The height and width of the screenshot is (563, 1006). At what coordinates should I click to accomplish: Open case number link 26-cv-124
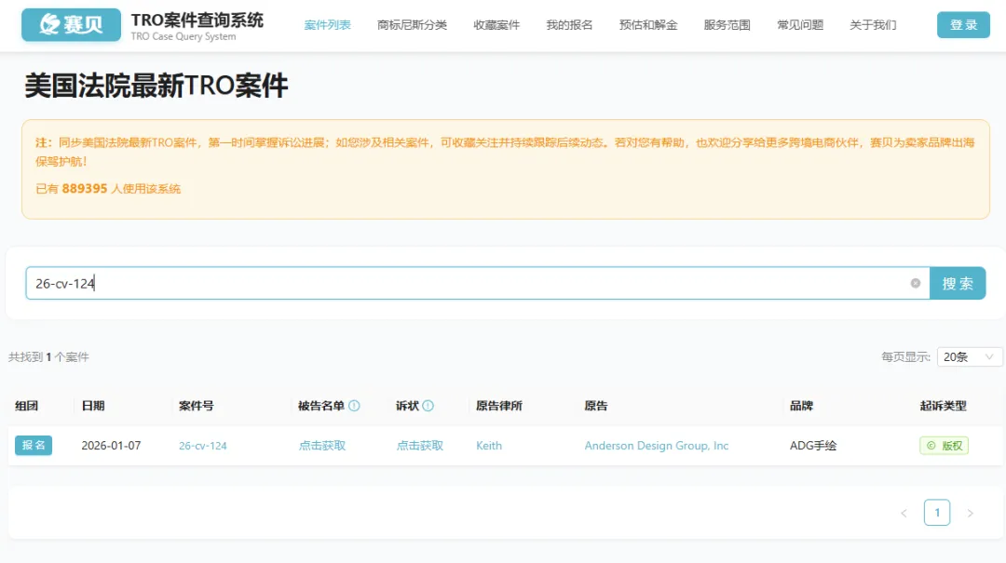click(x=201, y=445)
